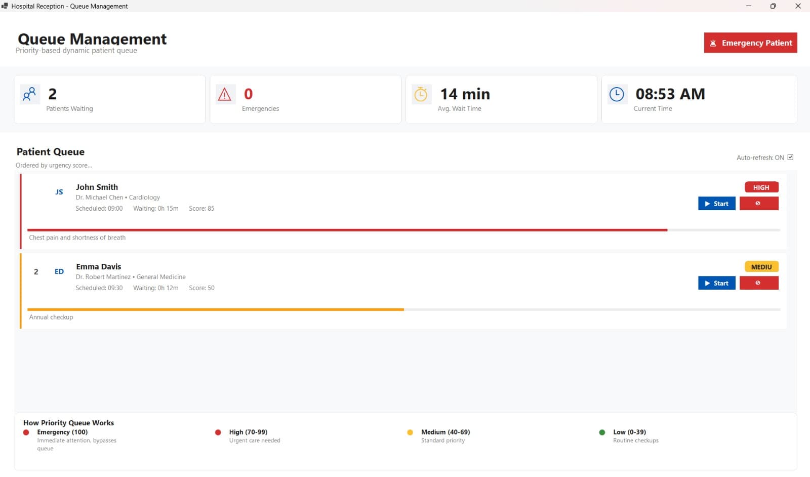810x477 pixels.
Task: Click 'Waiting: 0h 15m' text
Action: tap(156, 209)
